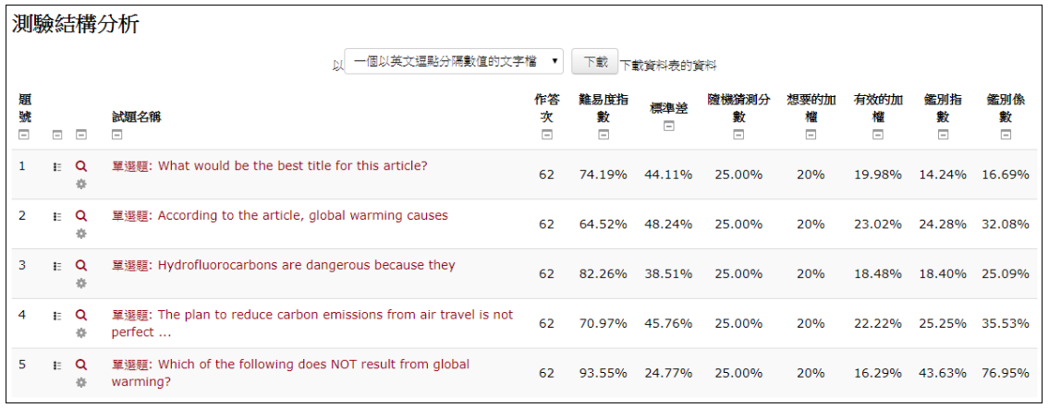
Task: Click question type icon in row 4
Action: (x=57, y=316)
